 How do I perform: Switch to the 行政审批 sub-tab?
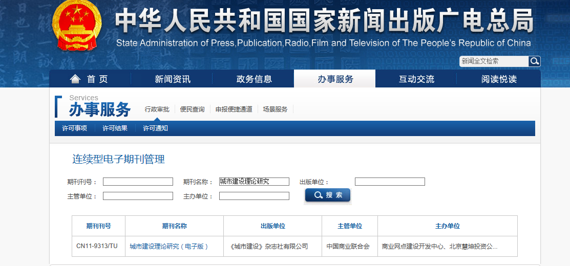pyautogui.click(x=157, y=109)
